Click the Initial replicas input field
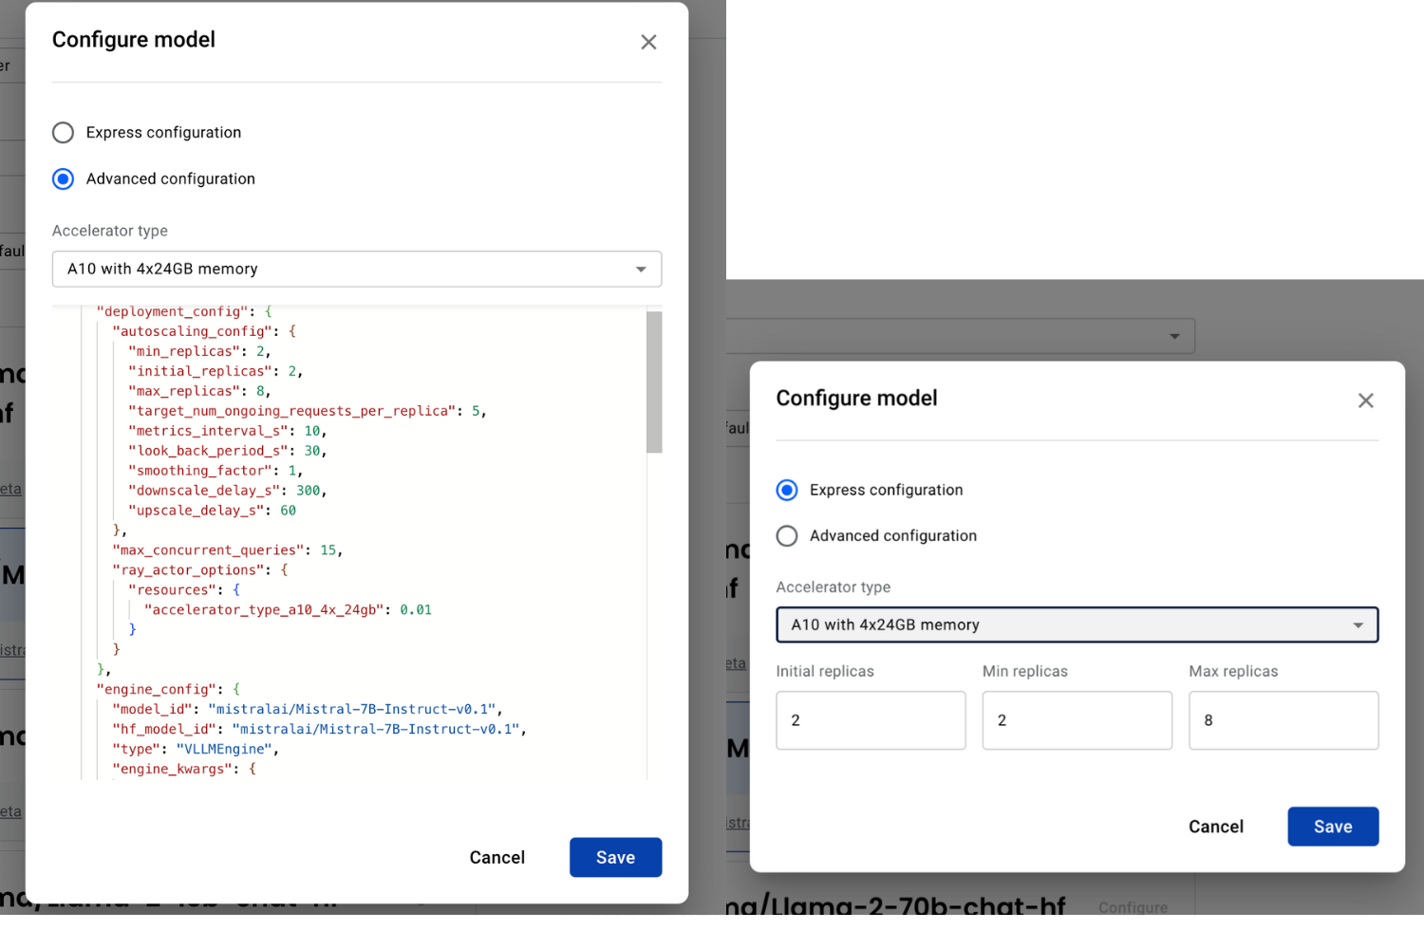 (x=871, y=720)
